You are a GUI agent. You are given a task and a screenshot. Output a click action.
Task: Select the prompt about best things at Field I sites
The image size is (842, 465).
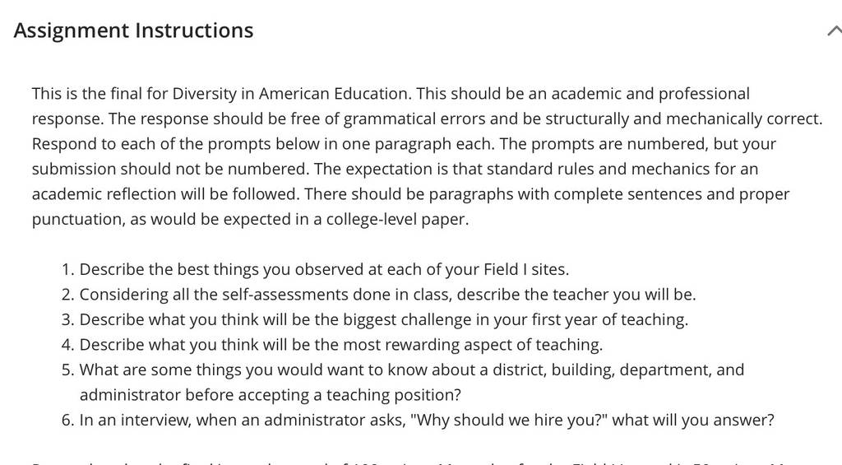[324, 269]
